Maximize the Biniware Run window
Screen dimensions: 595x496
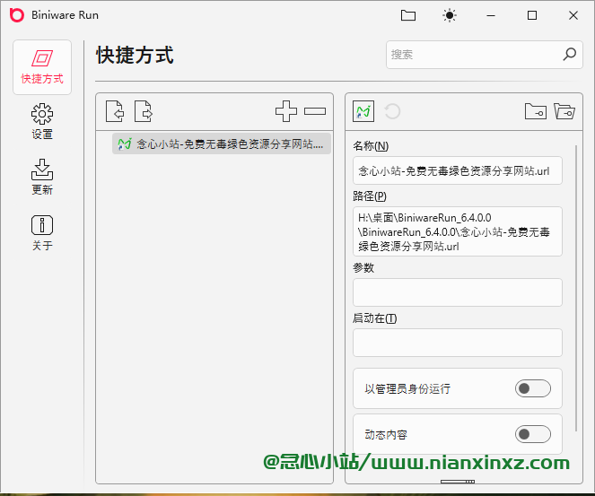click(x=532, y=15)
